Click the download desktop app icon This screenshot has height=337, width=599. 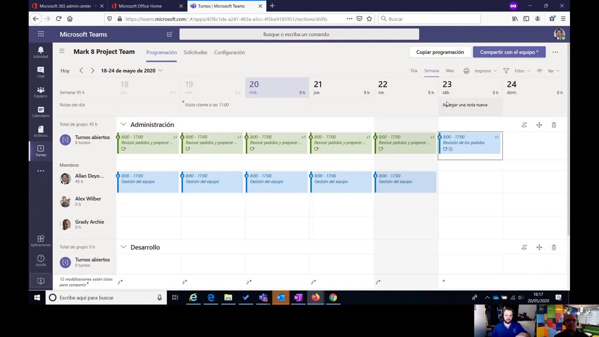(41, 280)
